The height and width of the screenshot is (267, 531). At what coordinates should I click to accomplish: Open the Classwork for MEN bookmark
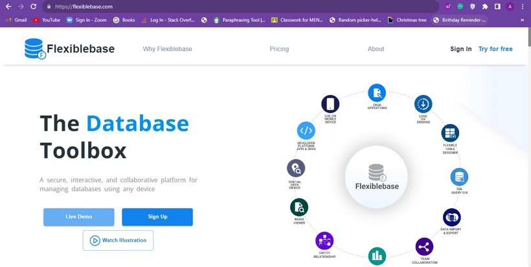click(297, 20)
